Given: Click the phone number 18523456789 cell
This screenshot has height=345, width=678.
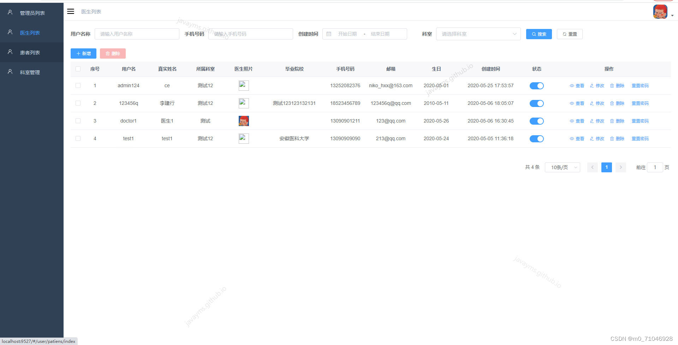Looking at the screenshot, I should (345, 103).
